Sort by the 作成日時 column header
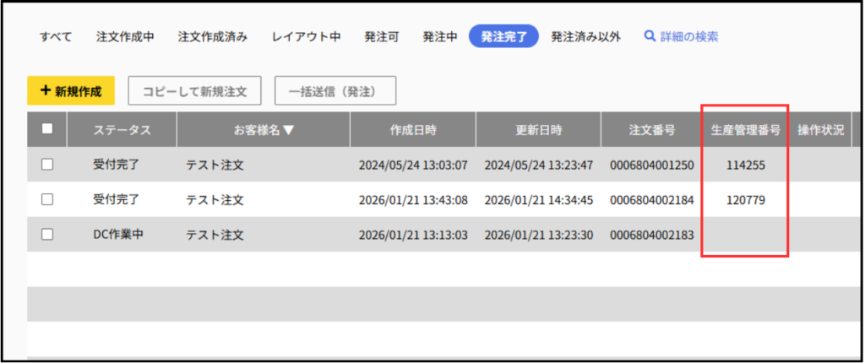The image size is (865, 363). [413, 130]
